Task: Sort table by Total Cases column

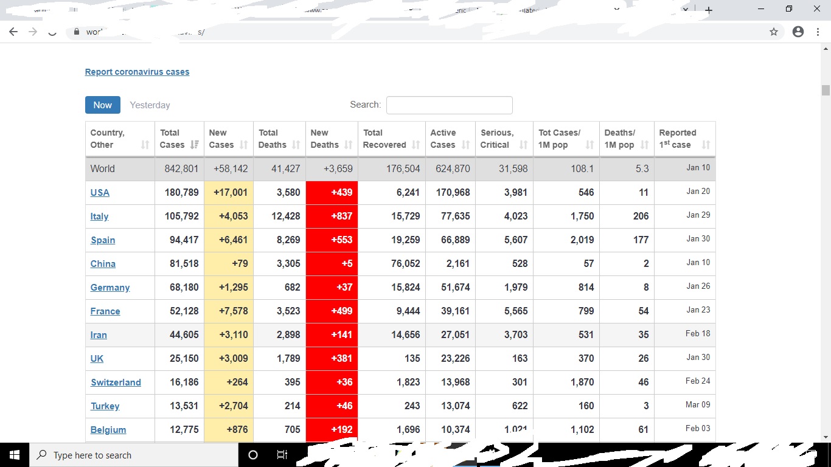Action: [x=179, y=139]
